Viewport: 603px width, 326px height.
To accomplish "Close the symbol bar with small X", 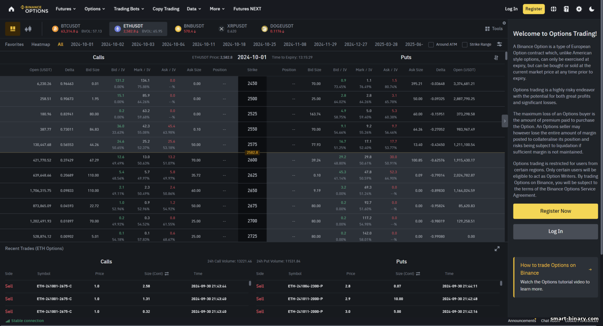I will [504, 23].
